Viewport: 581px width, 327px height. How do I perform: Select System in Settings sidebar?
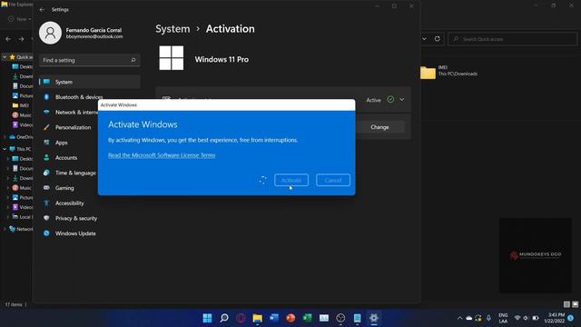point(90,82)
